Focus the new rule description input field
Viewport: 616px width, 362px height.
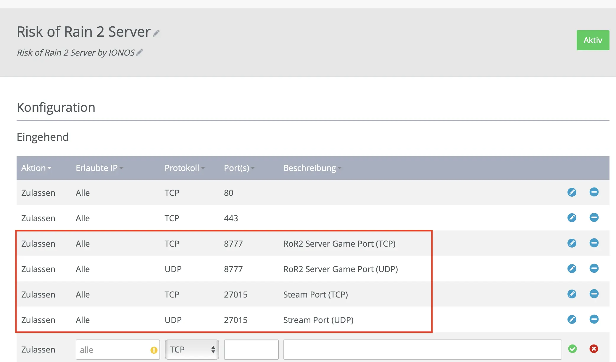pos(423,350)
